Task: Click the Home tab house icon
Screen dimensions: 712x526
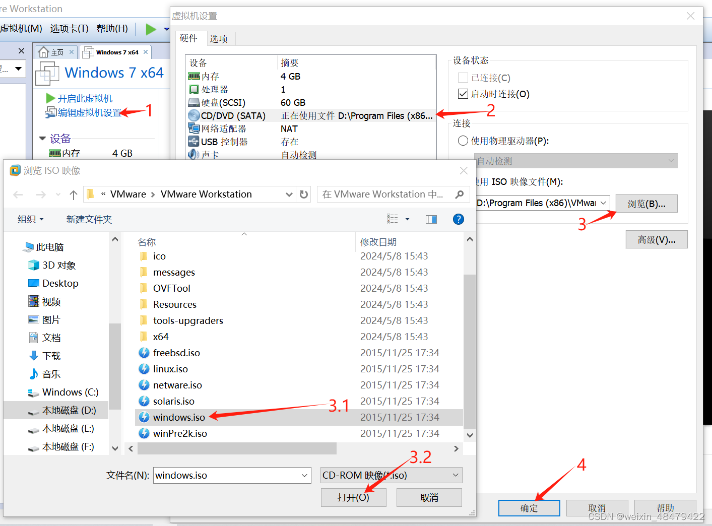Action: [44, 52]
